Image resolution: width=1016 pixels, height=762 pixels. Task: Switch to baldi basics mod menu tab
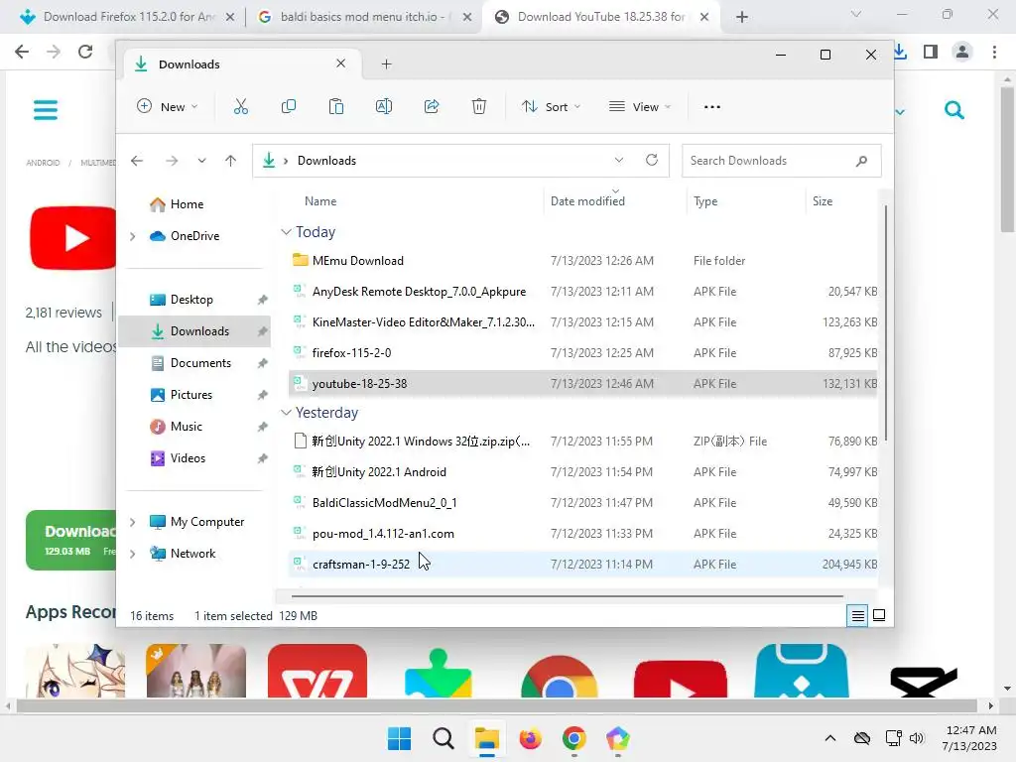click(364, 17)
